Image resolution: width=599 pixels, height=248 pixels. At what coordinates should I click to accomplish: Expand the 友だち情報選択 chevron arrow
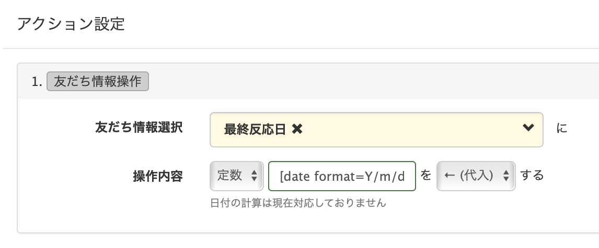pos(528,128)
